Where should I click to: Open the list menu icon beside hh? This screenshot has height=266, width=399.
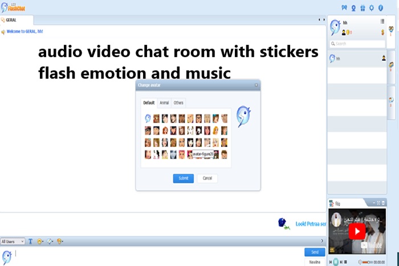click(382, 21)
